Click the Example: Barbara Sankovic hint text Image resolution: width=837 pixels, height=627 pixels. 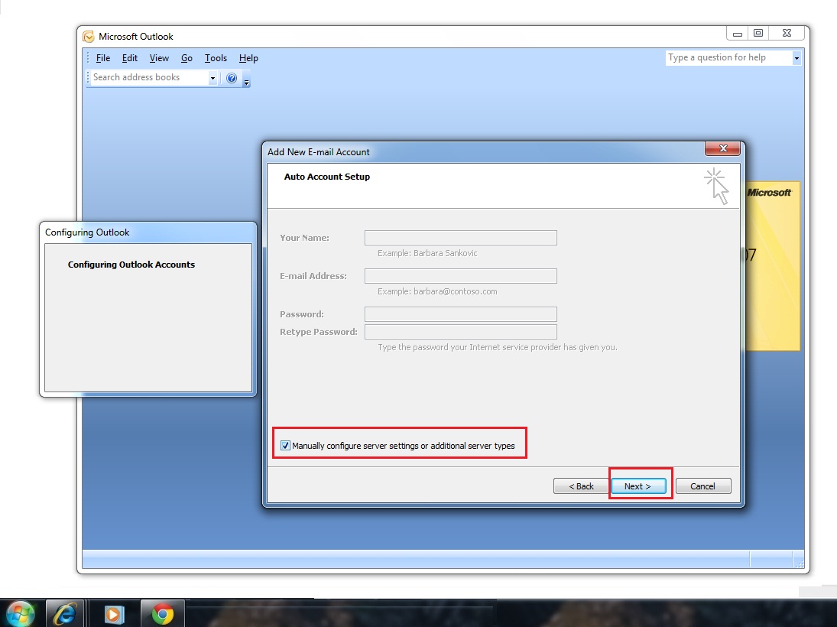click(427, 253)
